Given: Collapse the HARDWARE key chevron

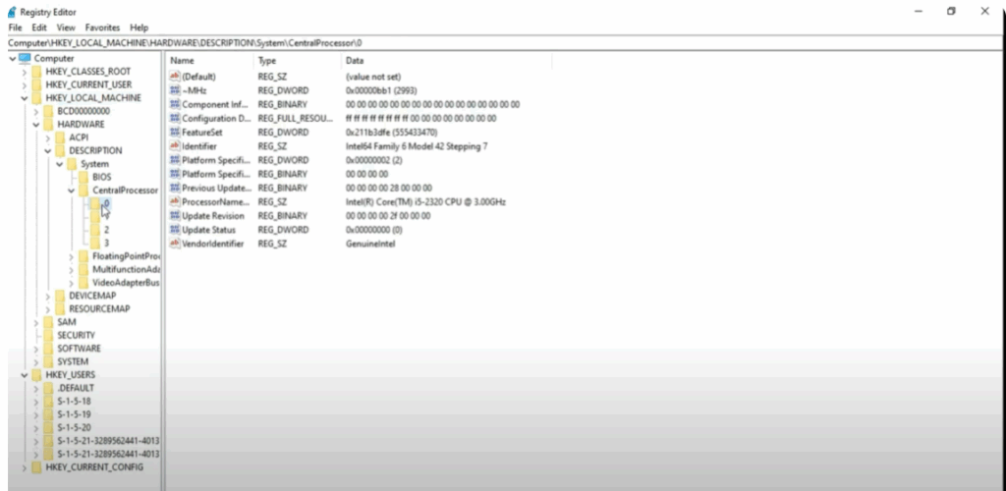Looking at the screenshot, I should 36,125.
